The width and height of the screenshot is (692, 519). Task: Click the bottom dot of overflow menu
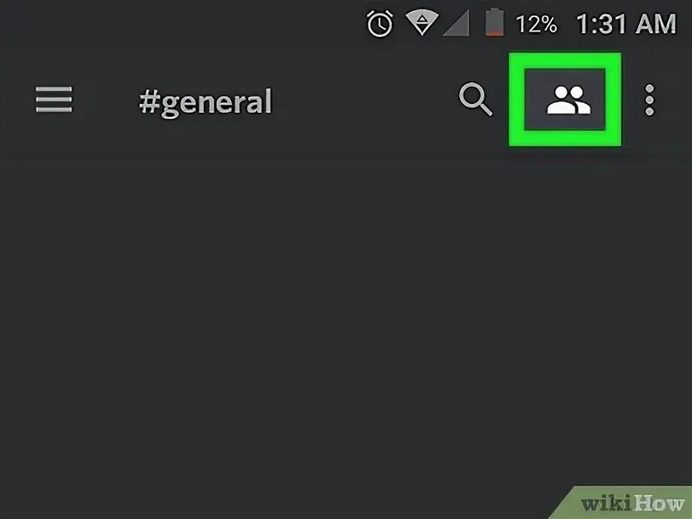(x=649, y=111)
